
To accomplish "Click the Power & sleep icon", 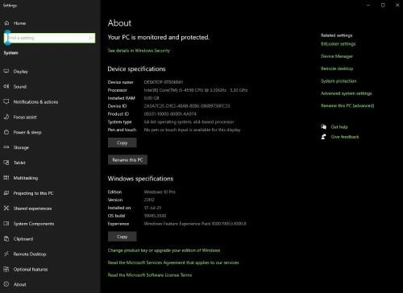I will 6,132.
